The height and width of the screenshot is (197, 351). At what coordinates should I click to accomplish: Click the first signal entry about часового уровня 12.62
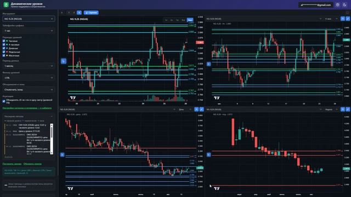click(27, 126)
